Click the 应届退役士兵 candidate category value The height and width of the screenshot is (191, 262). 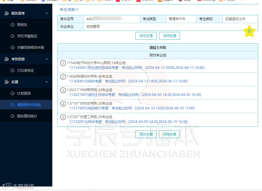[235, 19]
